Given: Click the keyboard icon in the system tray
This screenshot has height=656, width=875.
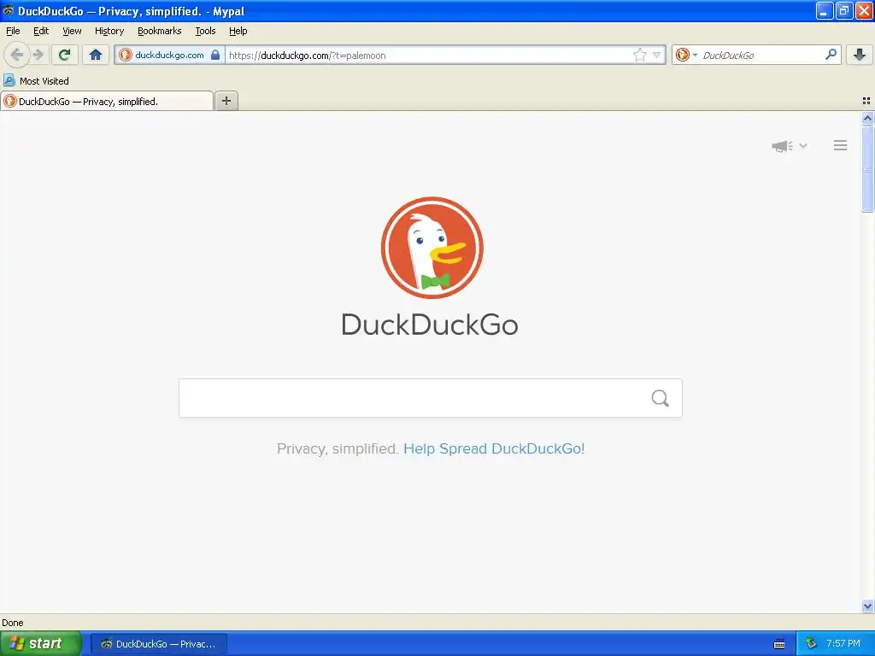Looking at the screenshot, I should click(779, 644).
